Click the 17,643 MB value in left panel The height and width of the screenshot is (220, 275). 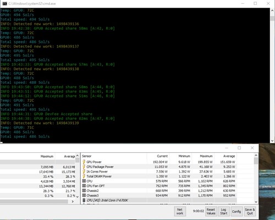pyautogui.click(x=46, y=171)
